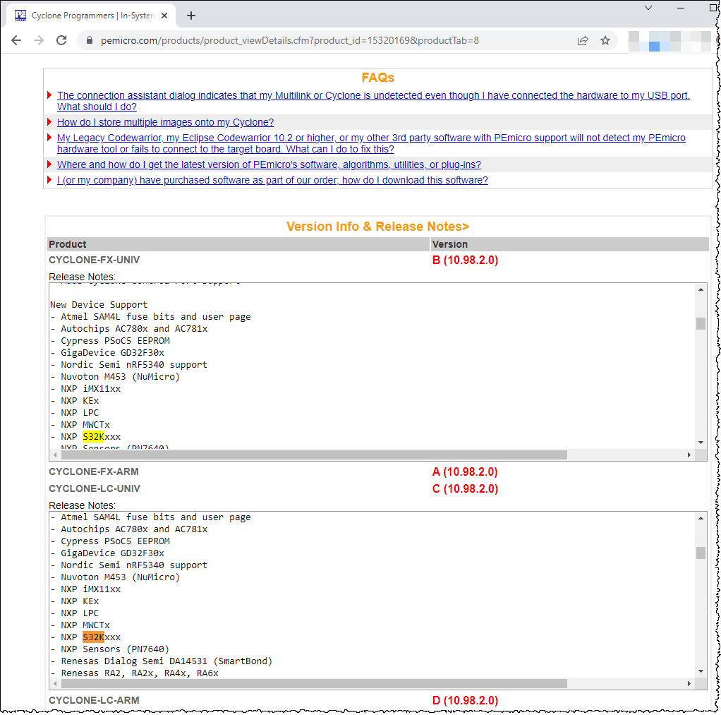
Task: Open the storing multiple images FAQ link
Action: point(165,121)
